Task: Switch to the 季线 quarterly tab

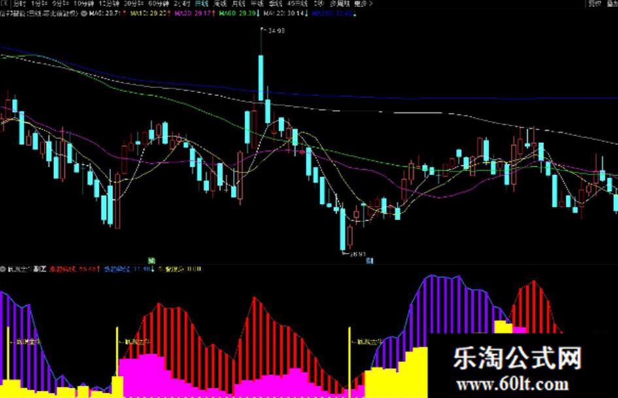Action: pos(275,3)
